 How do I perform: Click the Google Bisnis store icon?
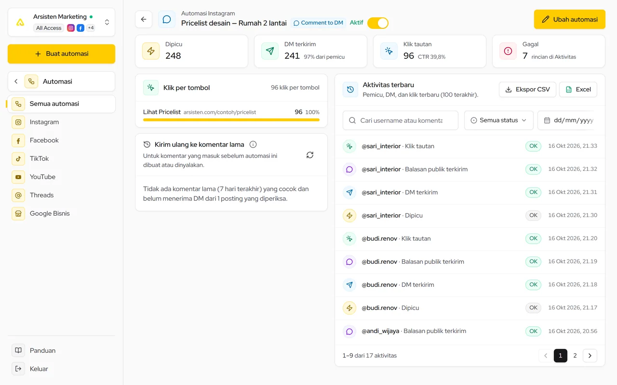[x=18, y=214]
